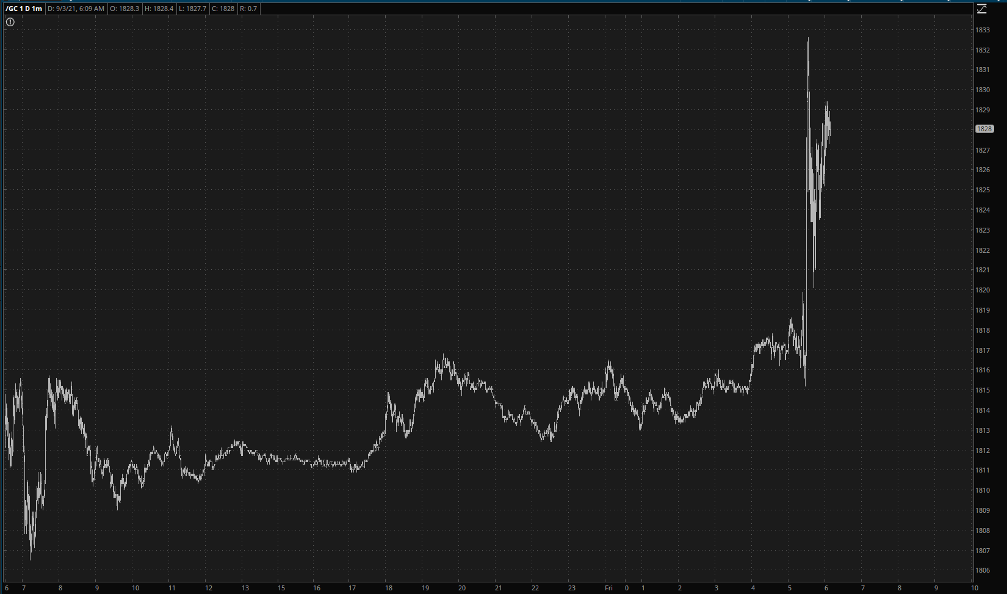Click the 23 hour mark on time axis
The height and width of the screenshot is (594, 1007).
pyautogui.click(x=572, y=588)
